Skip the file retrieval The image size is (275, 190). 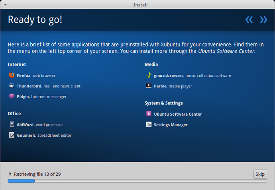[260, 174]
